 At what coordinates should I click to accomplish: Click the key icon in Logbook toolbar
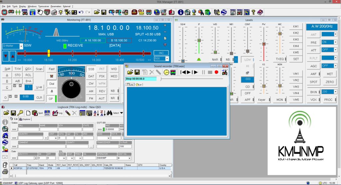click(20, 113)
